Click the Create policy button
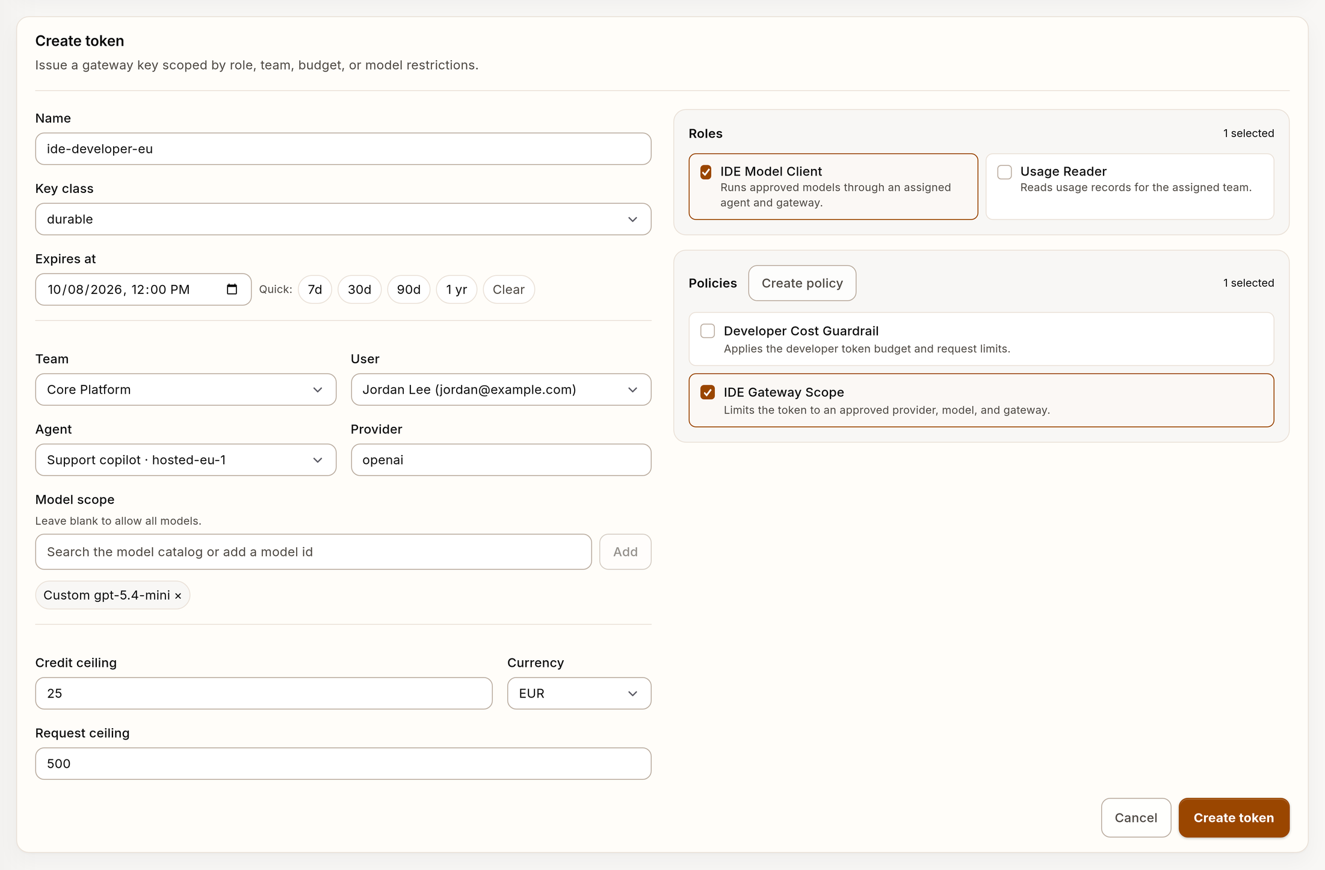The image size is (1325, 870). 802,283
